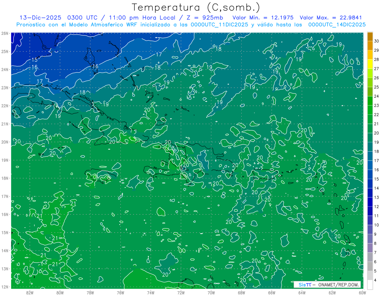Click the "76W" longitude axis label

click(121, 292)
